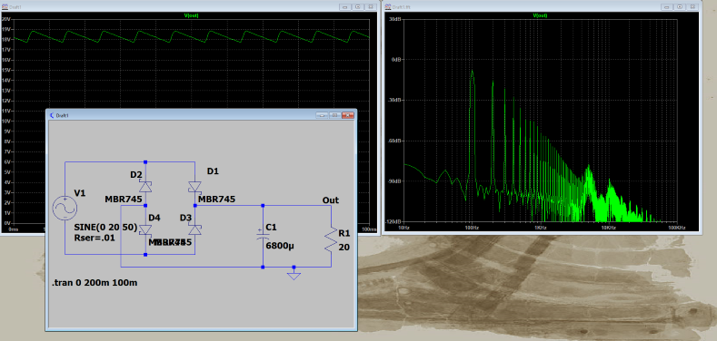Image resolution: width=717 pixels, height=341 pixels.
Task: Click the waveform voltage axis near 20V
Action: (5, 19)
